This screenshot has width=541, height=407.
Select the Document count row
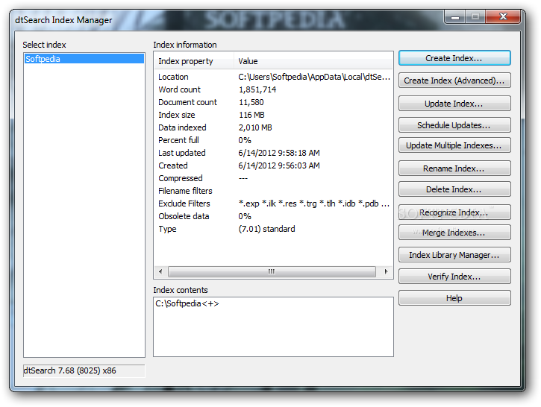click(274, 102)
